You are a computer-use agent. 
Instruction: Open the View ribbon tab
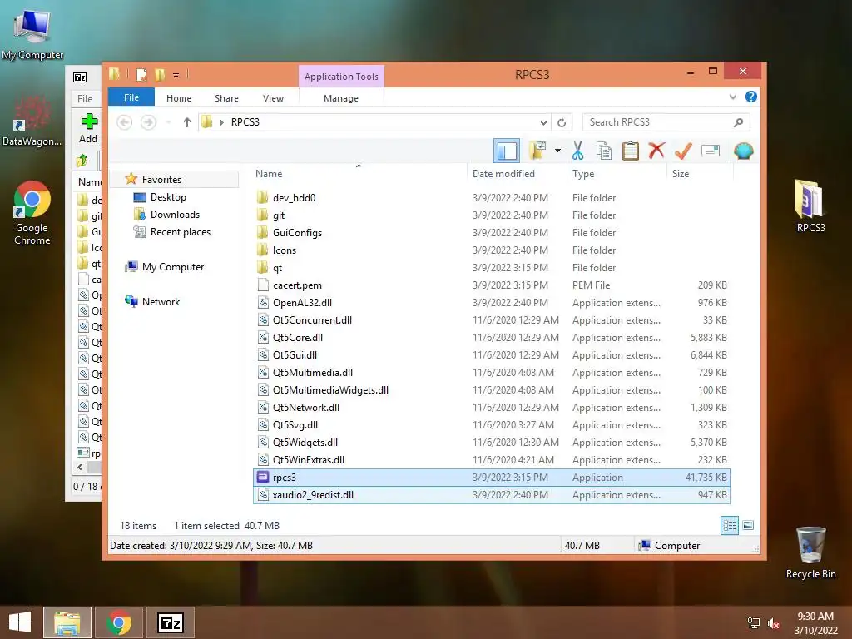click(273, 98)
